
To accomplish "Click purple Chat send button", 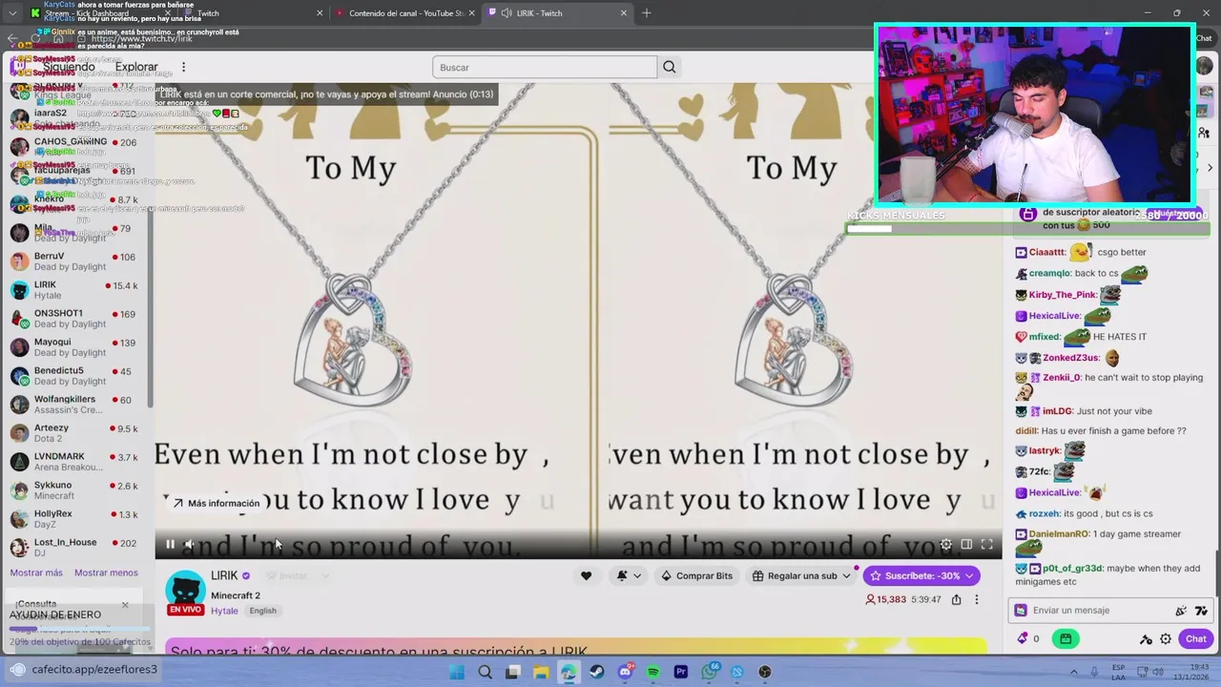I will 1195,638.
